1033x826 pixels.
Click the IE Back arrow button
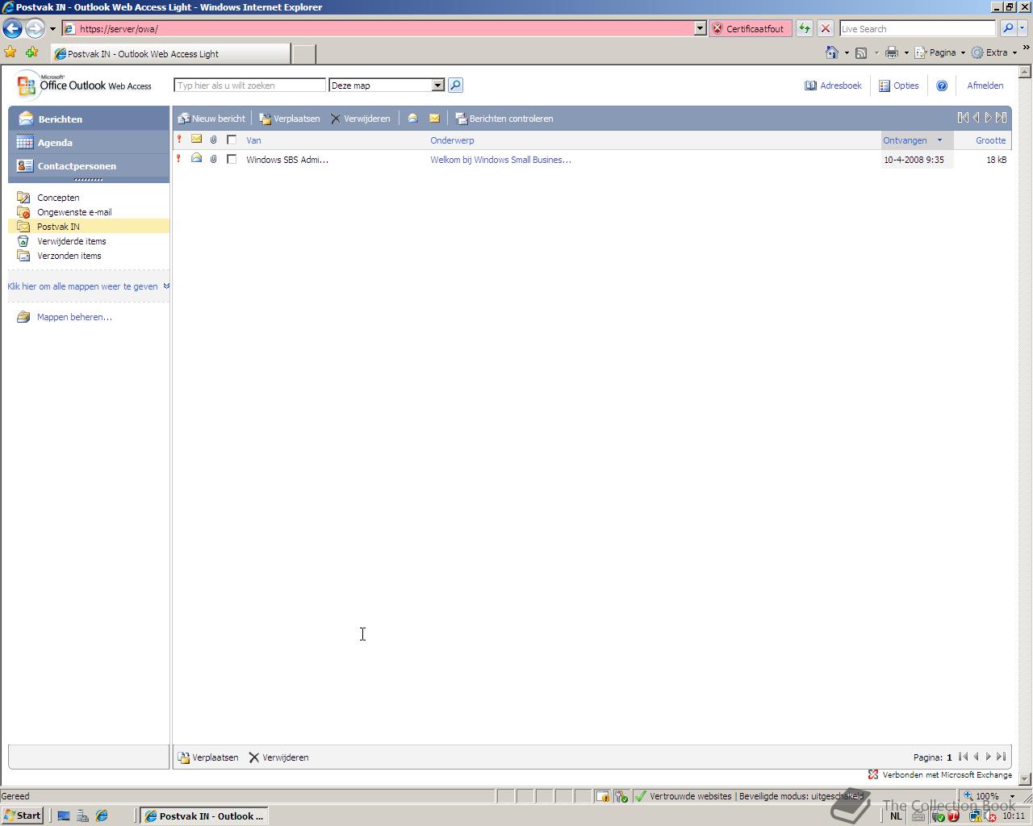[12, 28]
